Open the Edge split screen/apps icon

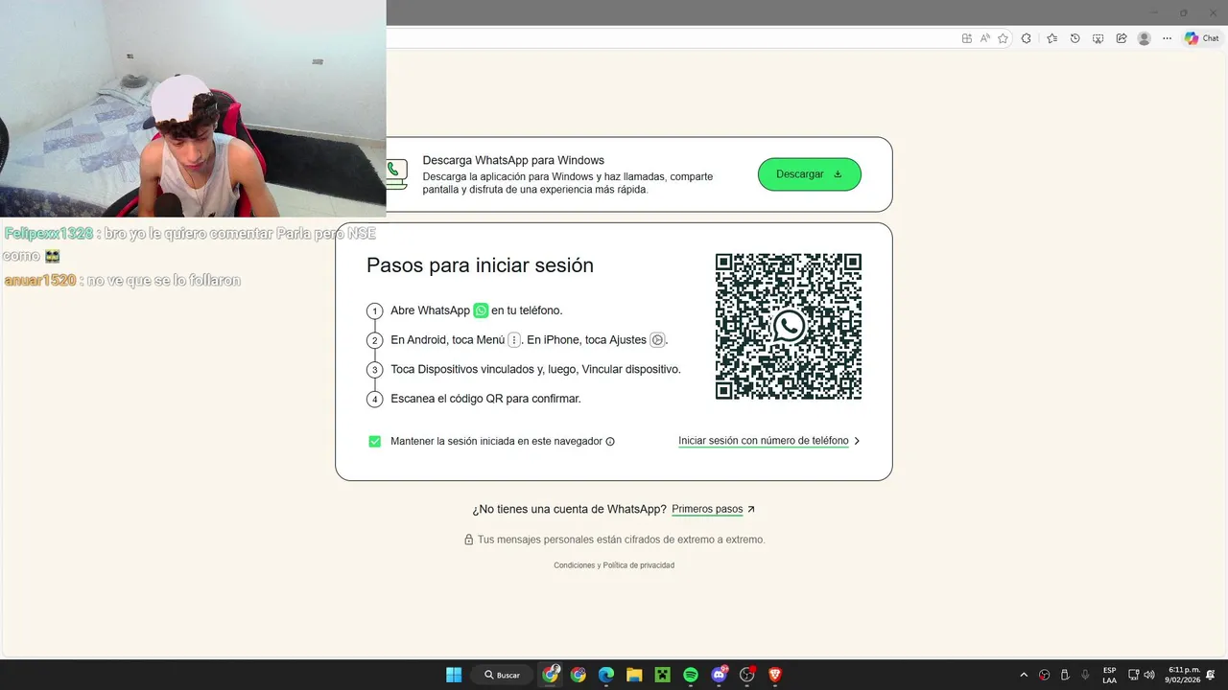[x=966, y=38]
